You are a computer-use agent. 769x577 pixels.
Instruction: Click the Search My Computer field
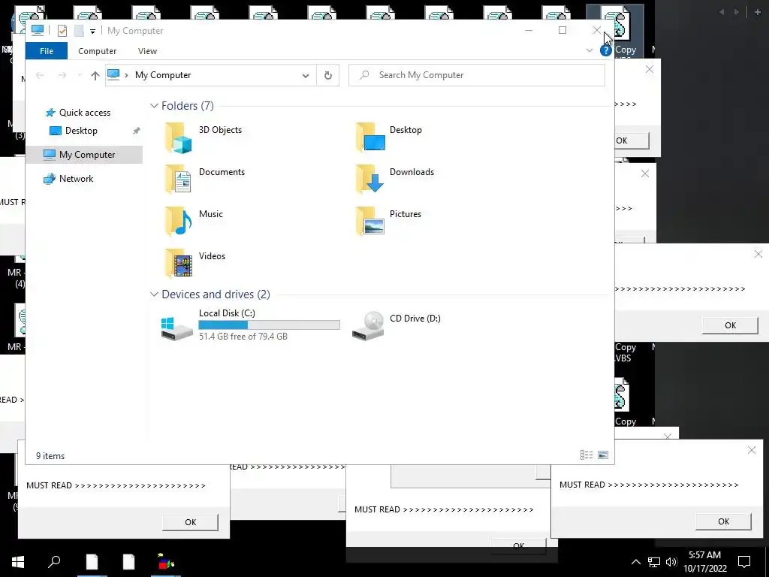click(477, 75)
